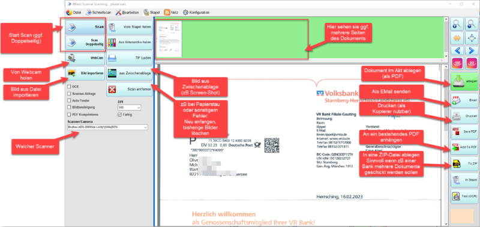480x227 pixels.
Task: Click the ablegen filing button
Action: click(x=464, y=82)
